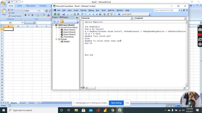Click the Insert Function fx icon

(x=34, y=23)
